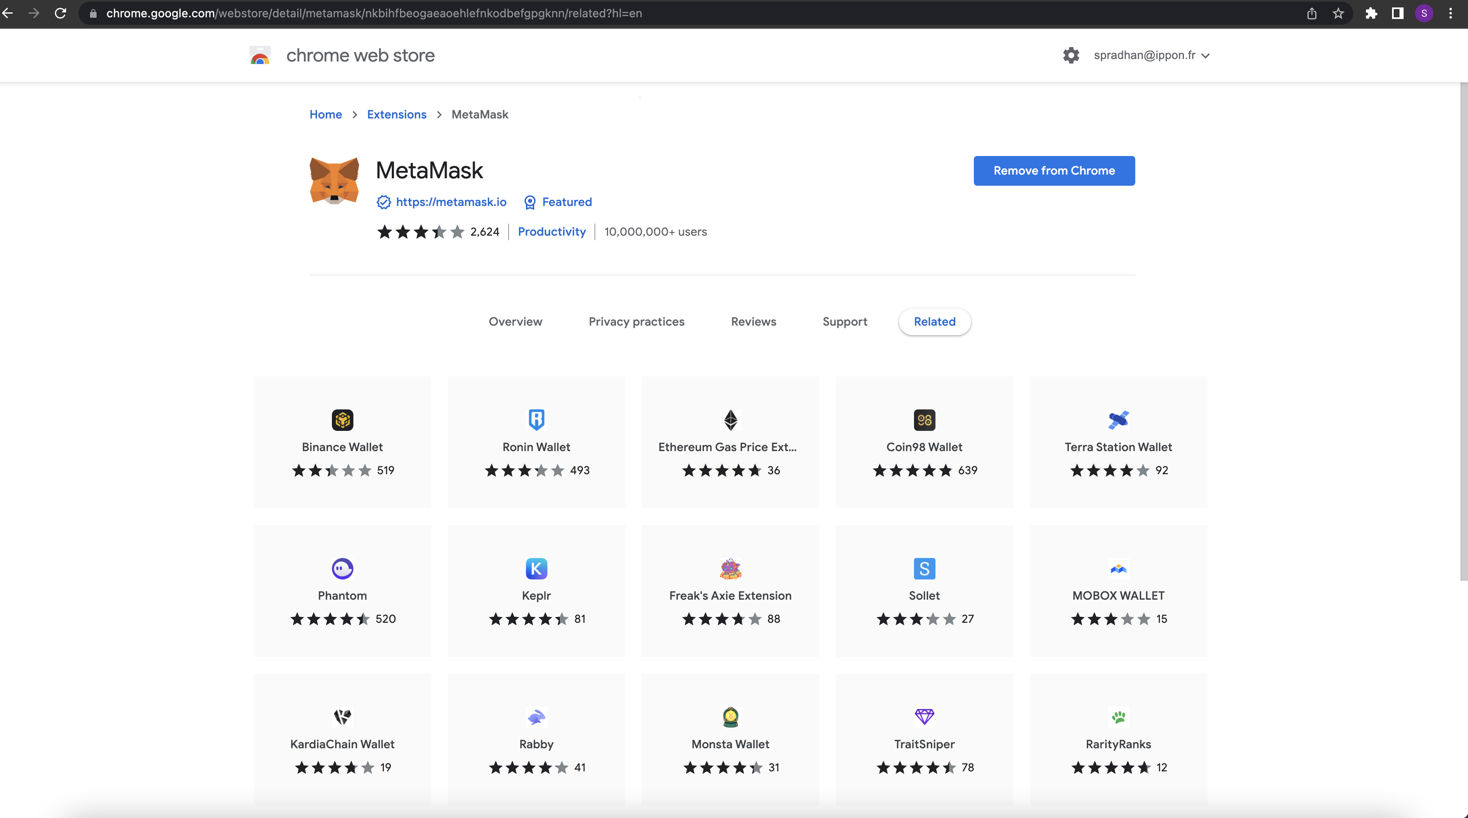
Task: Switch to the Reviews tab
Action: click(753, 321)
